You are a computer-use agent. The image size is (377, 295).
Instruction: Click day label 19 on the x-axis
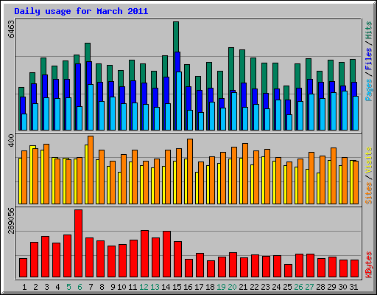coord(221,287)
